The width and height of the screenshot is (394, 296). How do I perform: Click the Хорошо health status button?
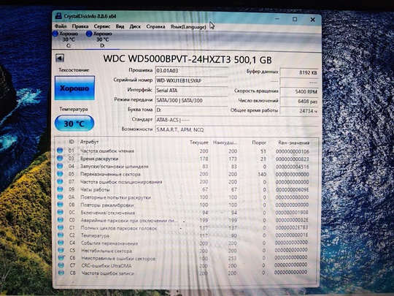click(74, 88)
